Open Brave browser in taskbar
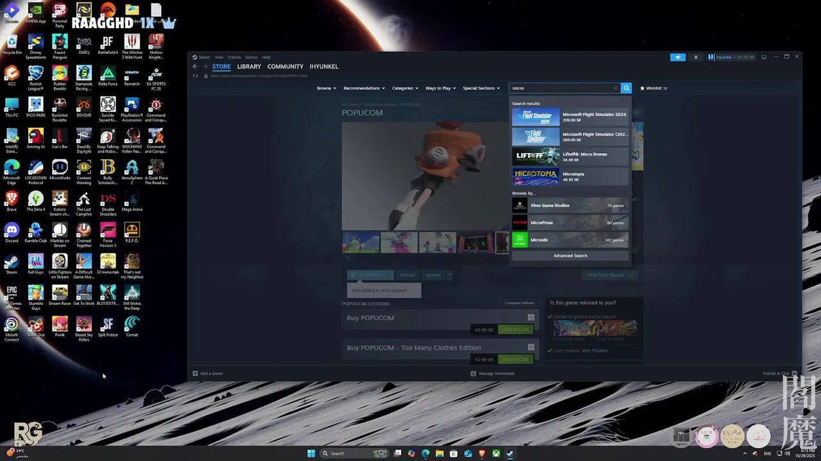Screen dimensions: 821x461 482,453
